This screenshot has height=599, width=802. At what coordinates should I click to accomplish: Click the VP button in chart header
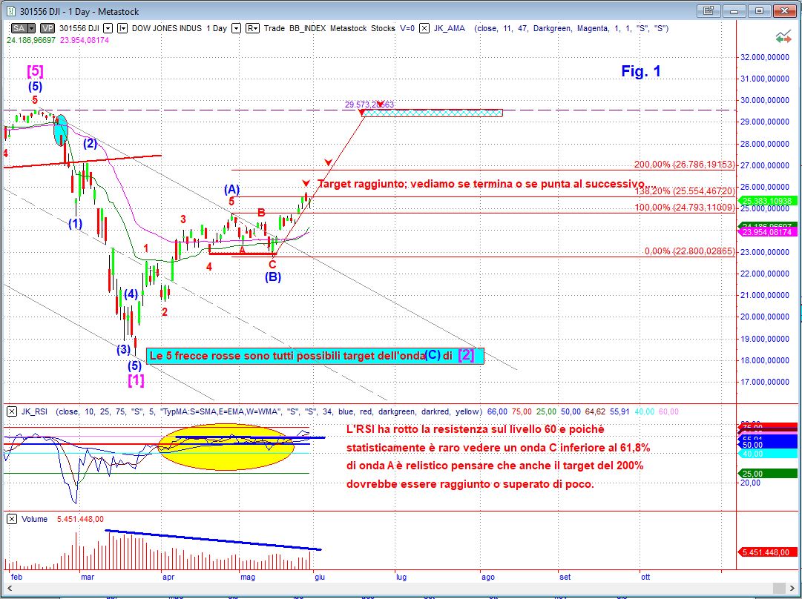click(47, 29)
